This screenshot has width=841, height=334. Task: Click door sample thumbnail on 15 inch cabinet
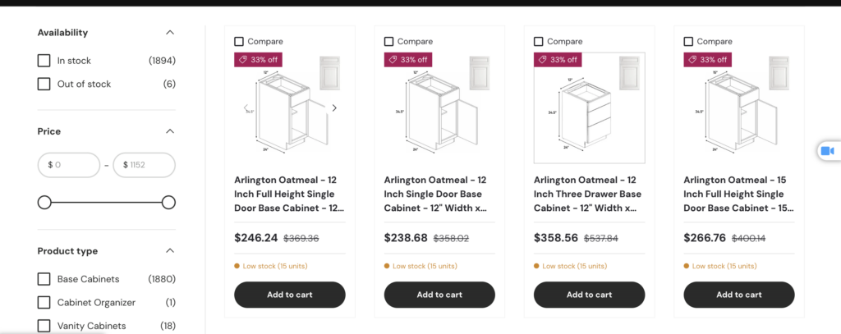click(x=779, y=71)
